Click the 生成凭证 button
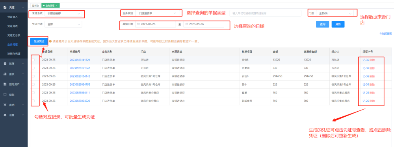Viewport: 394px width, 147px height. point(39,41)
